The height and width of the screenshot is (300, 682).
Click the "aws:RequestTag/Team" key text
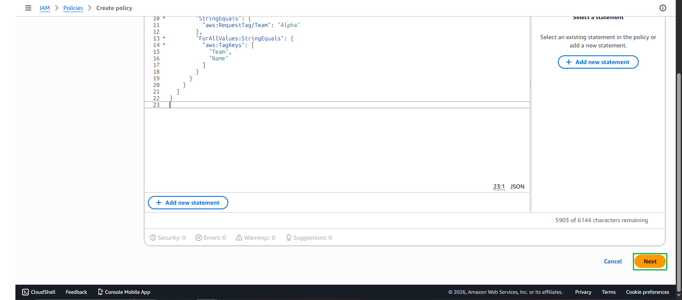[x=237, y=25]
